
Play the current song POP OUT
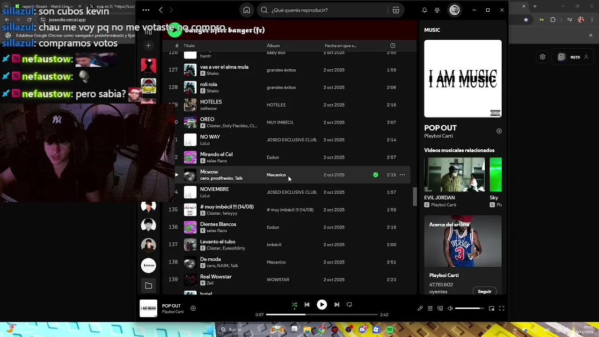[322, 305]
